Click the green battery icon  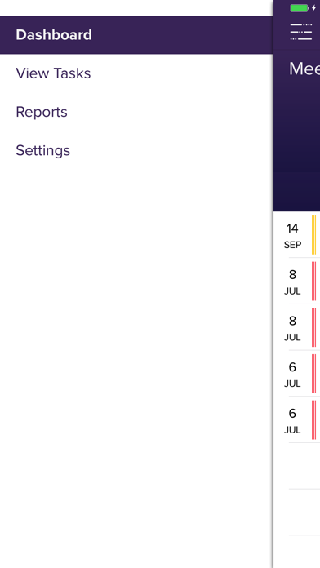[300, 8]
